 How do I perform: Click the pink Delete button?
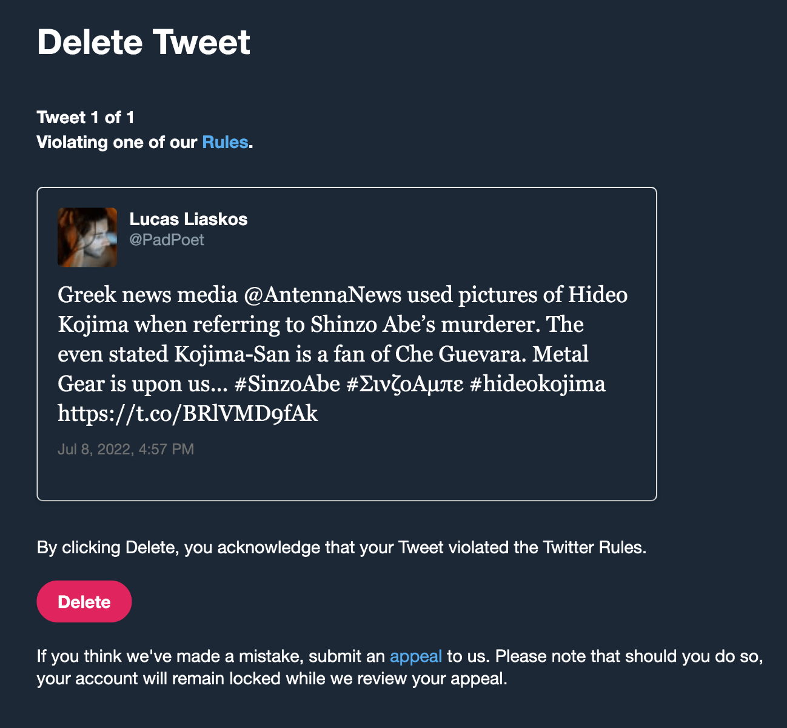point(84,601)
